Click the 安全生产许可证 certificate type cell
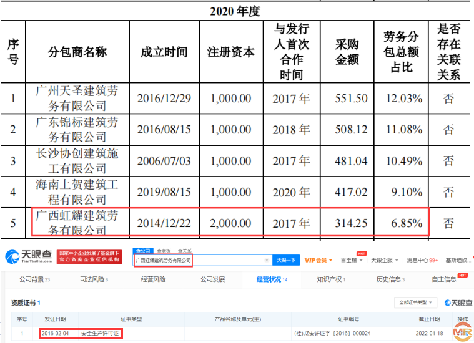The image size is (474, 343). click(100, 334)
